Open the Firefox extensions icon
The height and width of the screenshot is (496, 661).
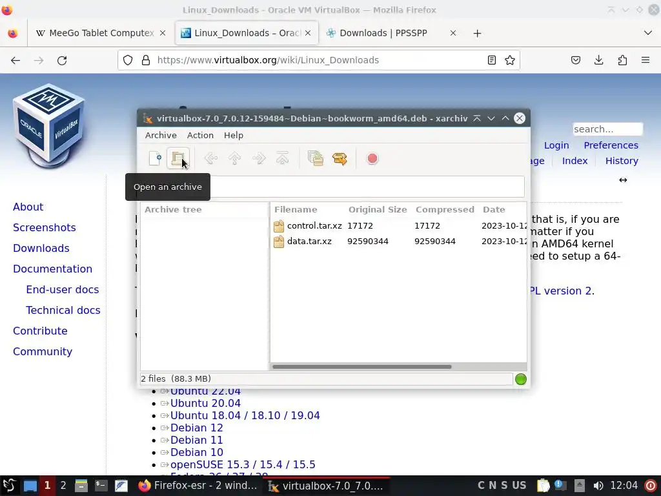tap(622, 60)
